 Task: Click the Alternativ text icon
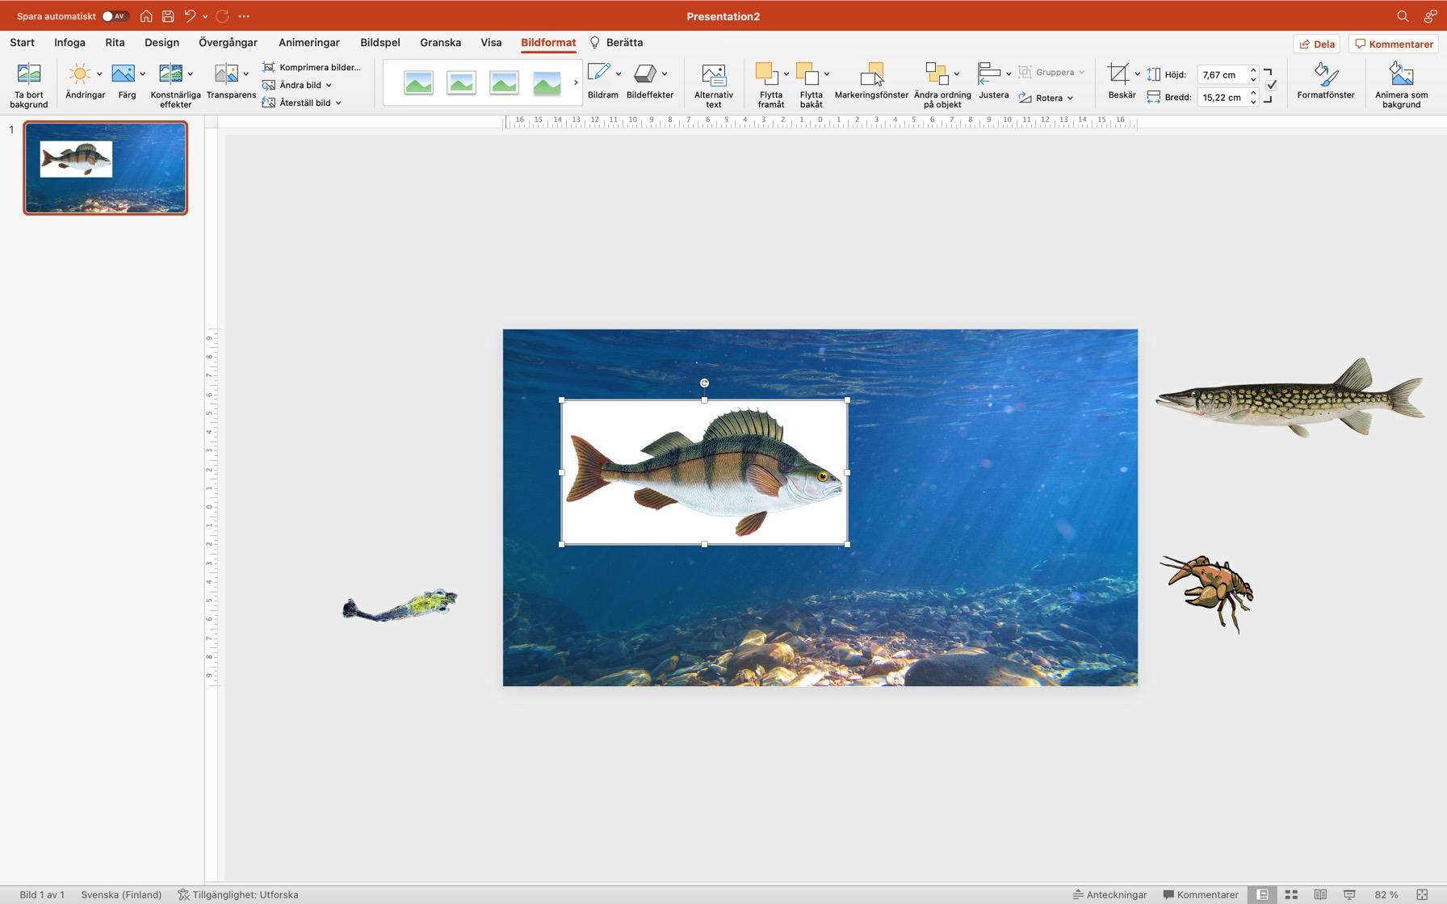click(713, 75)
